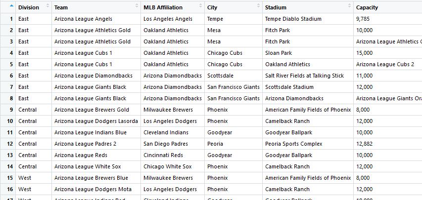Click the Scottsdale city cell
The height and width of the screenshot is (200, 422).
click(x=220, y=76)
